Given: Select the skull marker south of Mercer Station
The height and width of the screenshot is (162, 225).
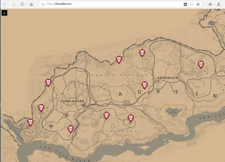Looking at the screenshot, I should coord(131,118).
